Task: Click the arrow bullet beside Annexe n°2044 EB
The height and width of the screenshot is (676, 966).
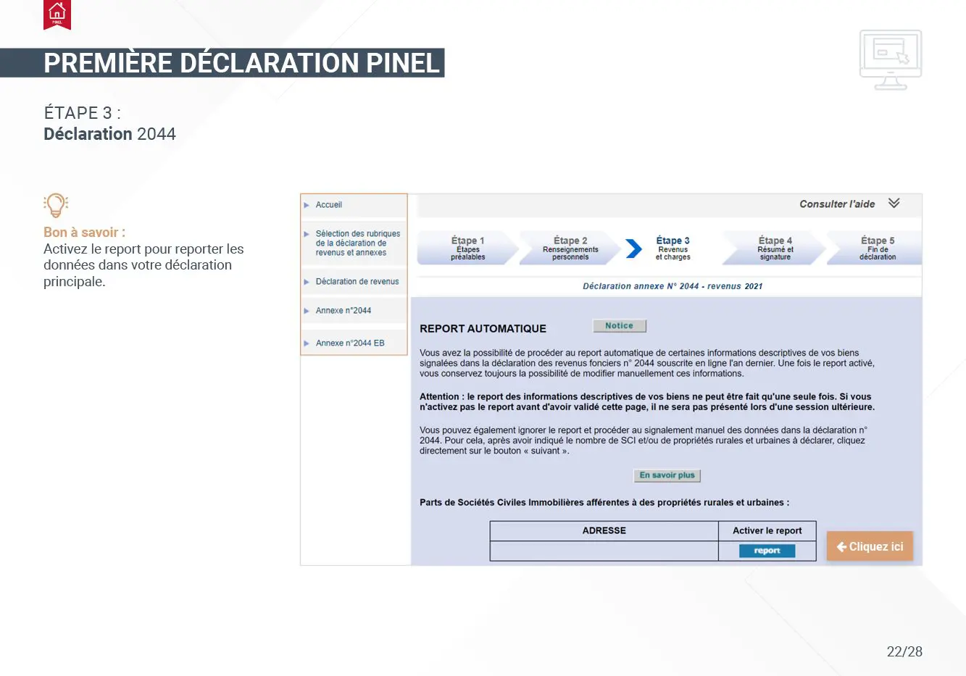Action: coord(307,343)
